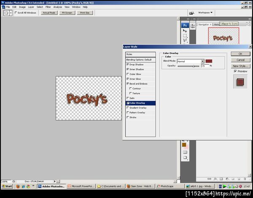Expand quick launch chevron on taskbar
Image resolution: width=253 pixels, height=198 pixels.
pyautogui.click(x=33, y=186)
